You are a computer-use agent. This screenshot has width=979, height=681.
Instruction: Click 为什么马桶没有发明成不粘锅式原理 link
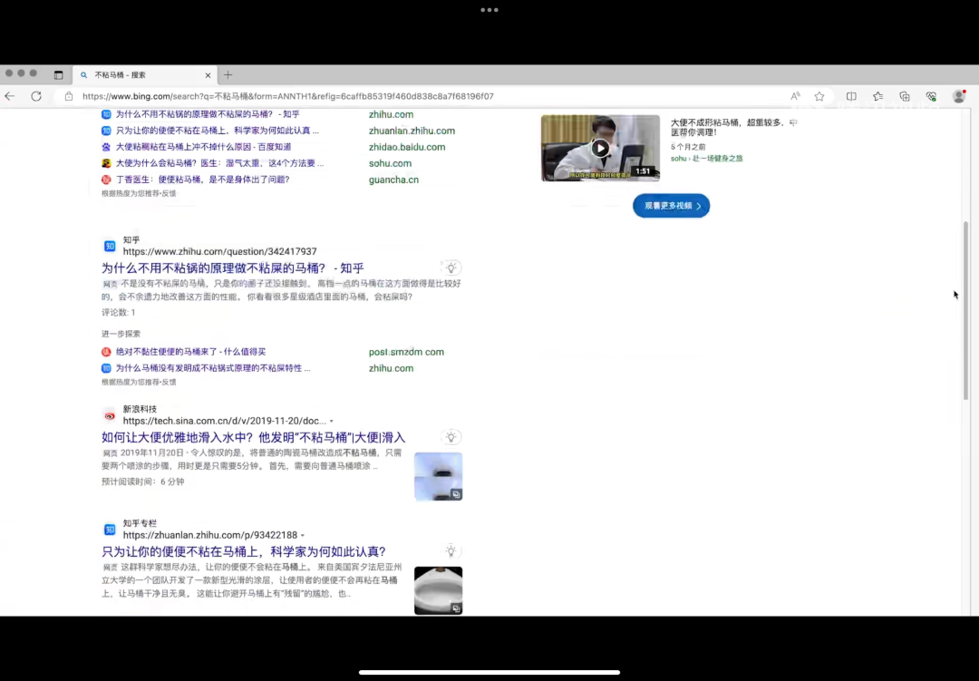point(213,368)
